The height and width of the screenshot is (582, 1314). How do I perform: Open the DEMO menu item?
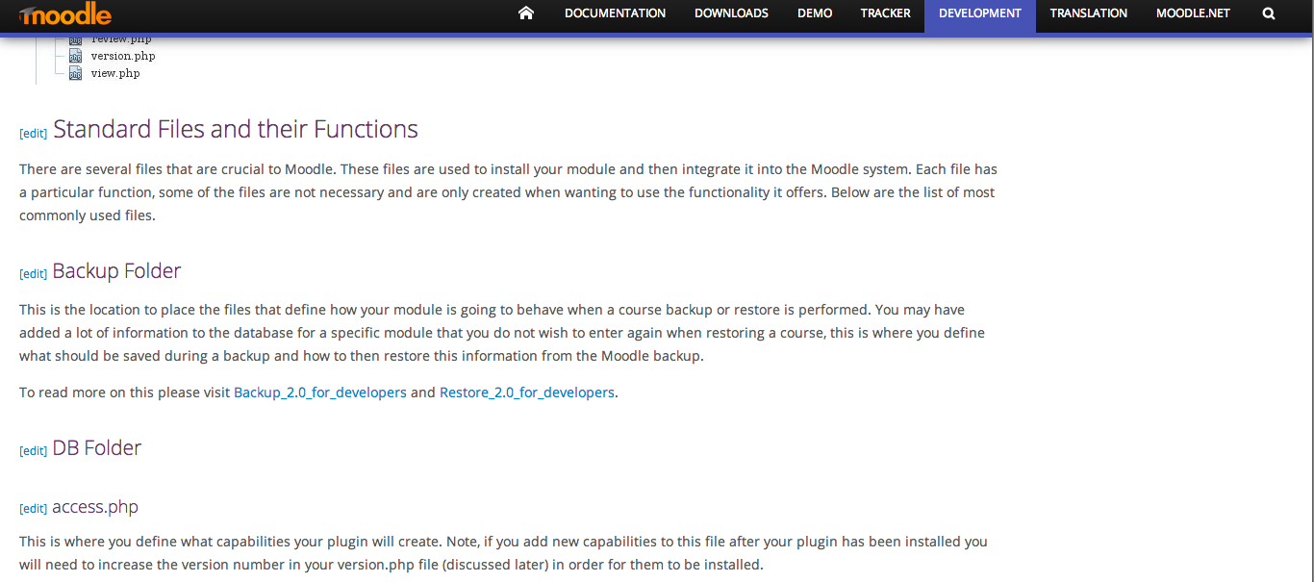pos(815,13)
